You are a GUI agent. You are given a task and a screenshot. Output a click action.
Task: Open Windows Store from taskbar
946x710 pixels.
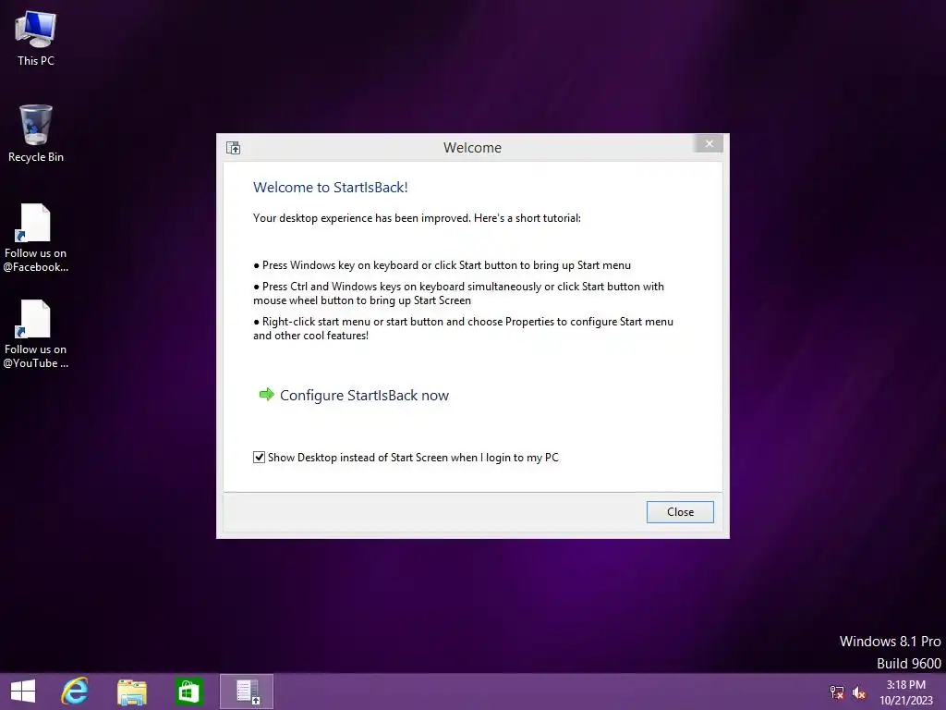[x=188, y=692]
